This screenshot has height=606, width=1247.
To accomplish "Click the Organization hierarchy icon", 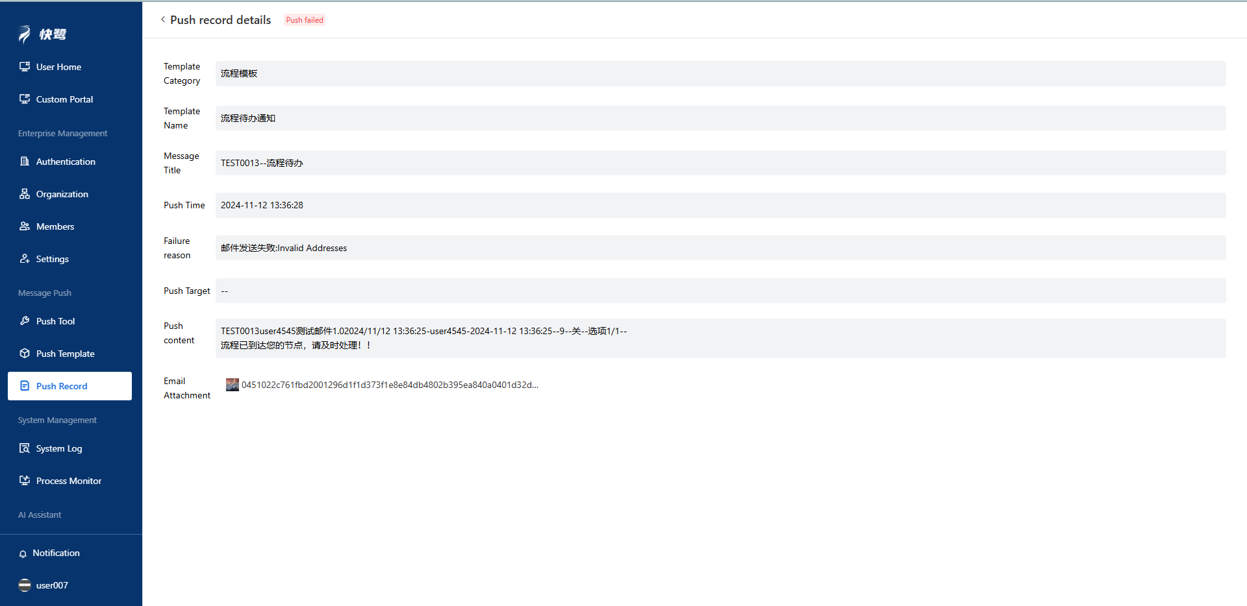I will [x=25, y=194].
